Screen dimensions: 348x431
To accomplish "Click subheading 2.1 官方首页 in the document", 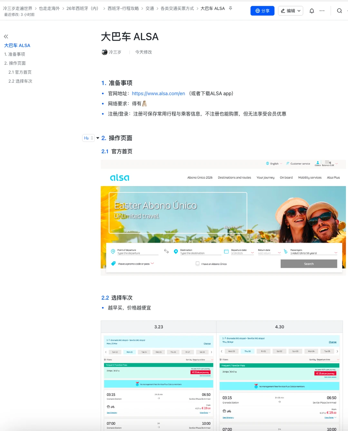I will pyautogui.click(x=117, y=151).
